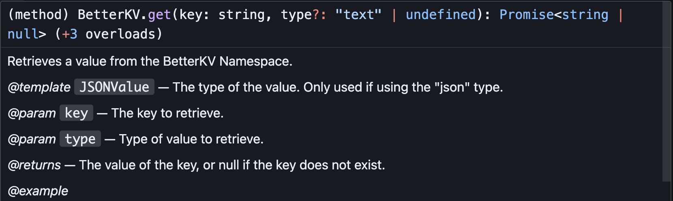
Task: Click the purple "get" method name
Action: (159, 15)
